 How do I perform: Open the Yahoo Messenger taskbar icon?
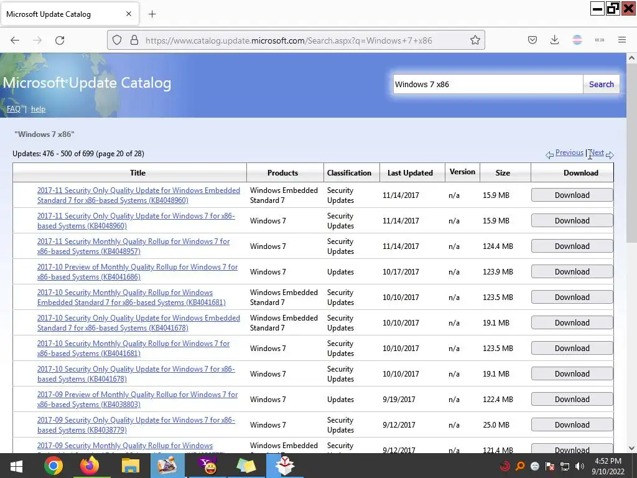pos(208,466)
